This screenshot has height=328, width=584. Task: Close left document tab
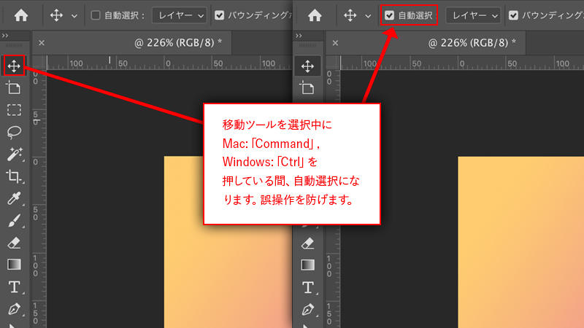click(x=42, y=43)
